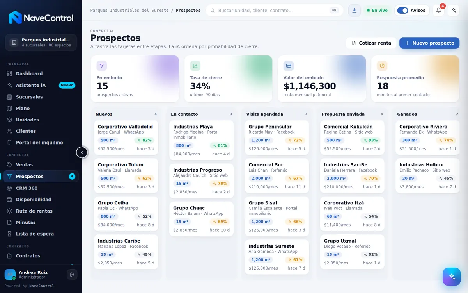Image resolution: width=468 pixels, height=293 pixels.
Task: Open the Grupo Peninsular card
Action: coord(277,138)
